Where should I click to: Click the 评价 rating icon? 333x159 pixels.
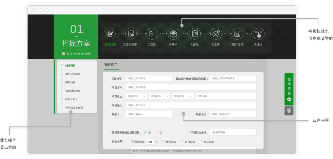coord(259,34)
